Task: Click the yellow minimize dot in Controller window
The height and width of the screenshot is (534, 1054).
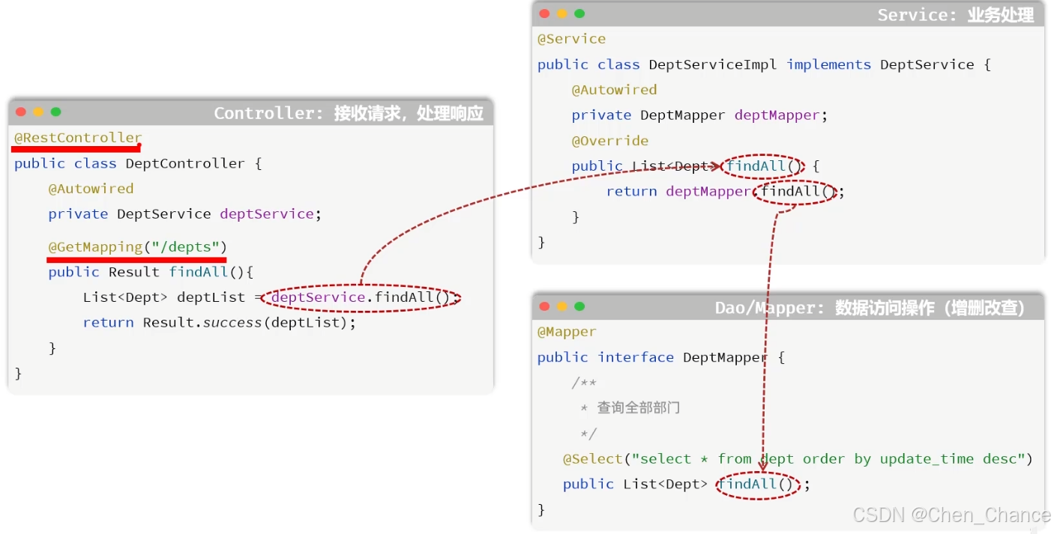Action: 38,112
